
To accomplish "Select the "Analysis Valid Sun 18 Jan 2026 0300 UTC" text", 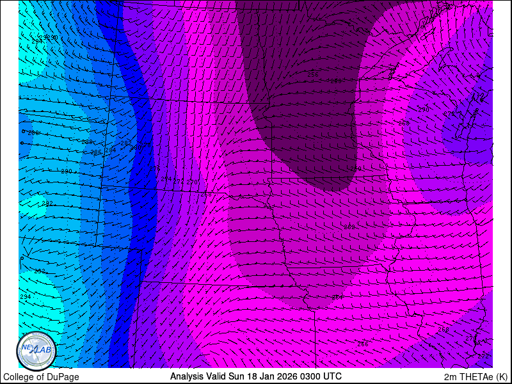I will [256, 376].
